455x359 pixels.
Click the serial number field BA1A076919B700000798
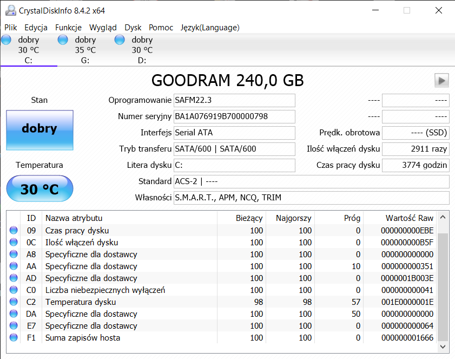click(x=234, y=116)
